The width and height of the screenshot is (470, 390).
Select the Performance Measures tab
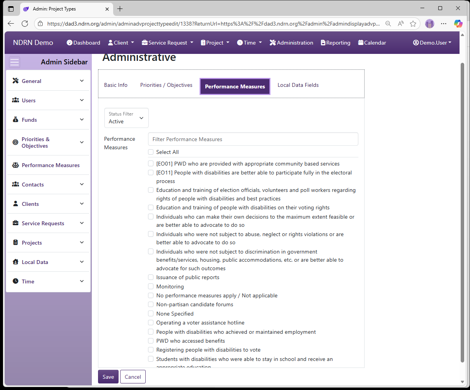(235, 86)
